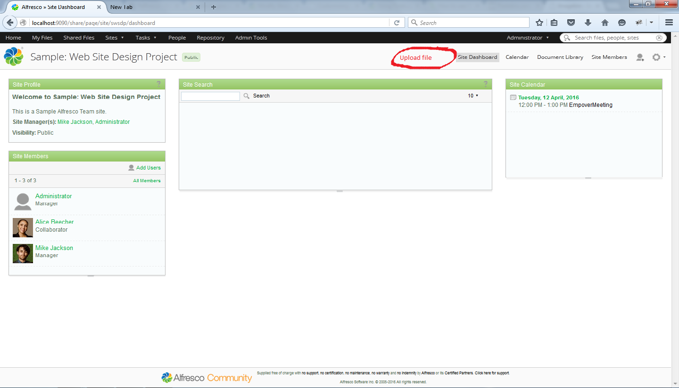
Task: Open the toolbar overflow dropdown arrow
Action: [x=652, y=23]
